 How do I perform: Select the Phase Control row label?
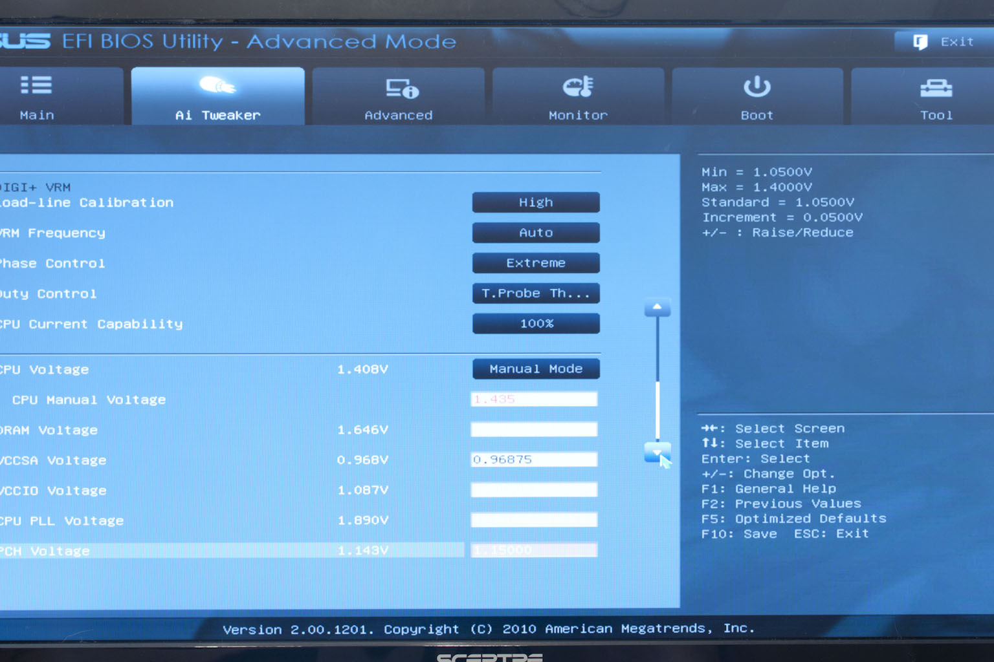(x=52, y=263)
